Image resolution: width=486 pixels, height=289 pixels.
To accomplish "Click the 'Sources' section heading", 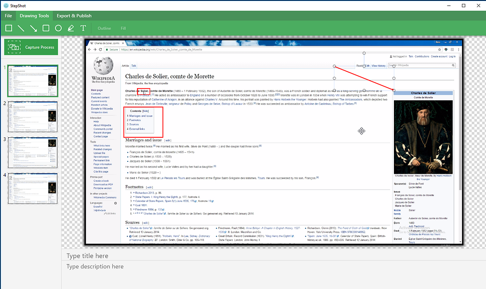I will [x=132, y=223].
